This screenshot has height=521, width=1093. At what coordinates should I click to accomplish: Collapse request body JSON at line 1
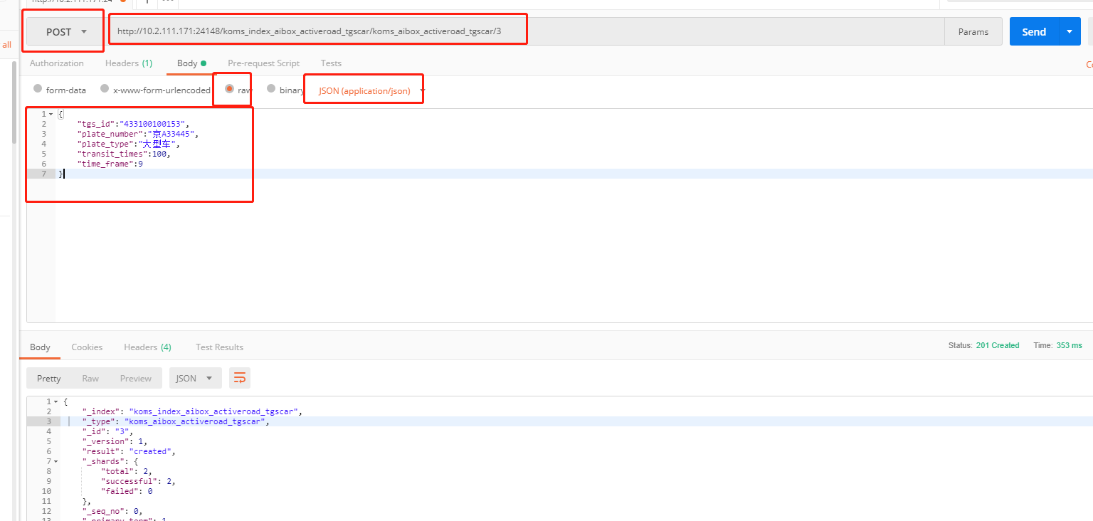tap(51, 114)
